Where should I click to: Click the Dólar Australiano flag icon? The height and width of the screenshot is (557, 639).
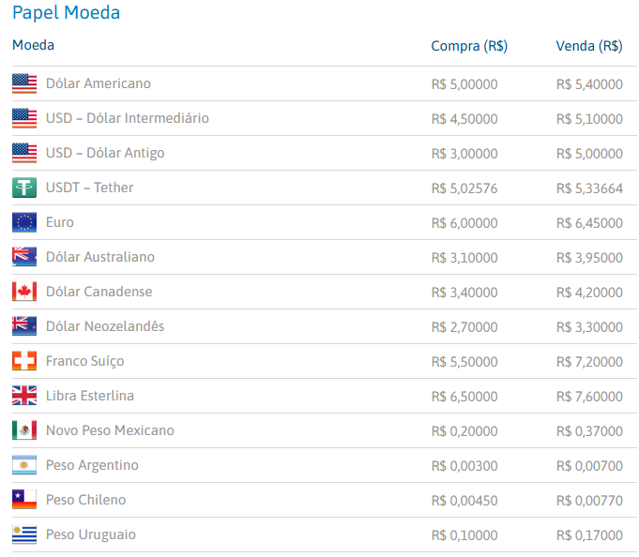point(24,257)
